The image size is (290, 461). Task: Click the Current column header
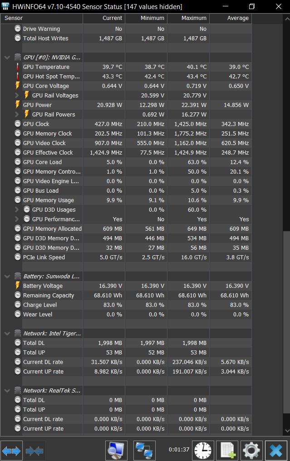pos(104,18)
